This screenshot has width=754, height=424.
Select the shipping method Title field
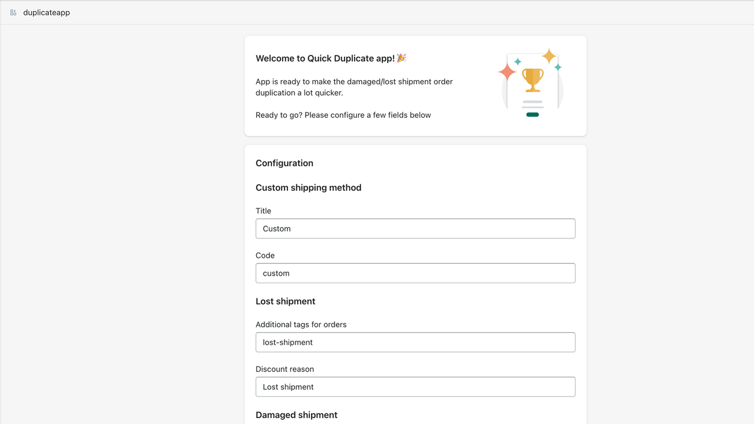tap(415, 228)
